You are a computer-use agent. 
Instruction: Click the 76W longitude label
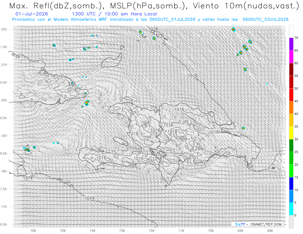point(33,230)
